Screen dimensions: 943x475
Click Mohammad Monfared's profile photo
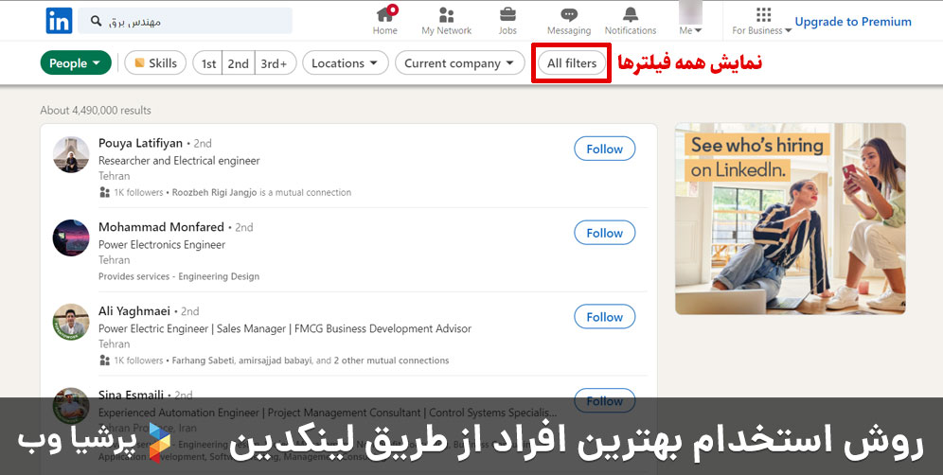click(71, 238)
